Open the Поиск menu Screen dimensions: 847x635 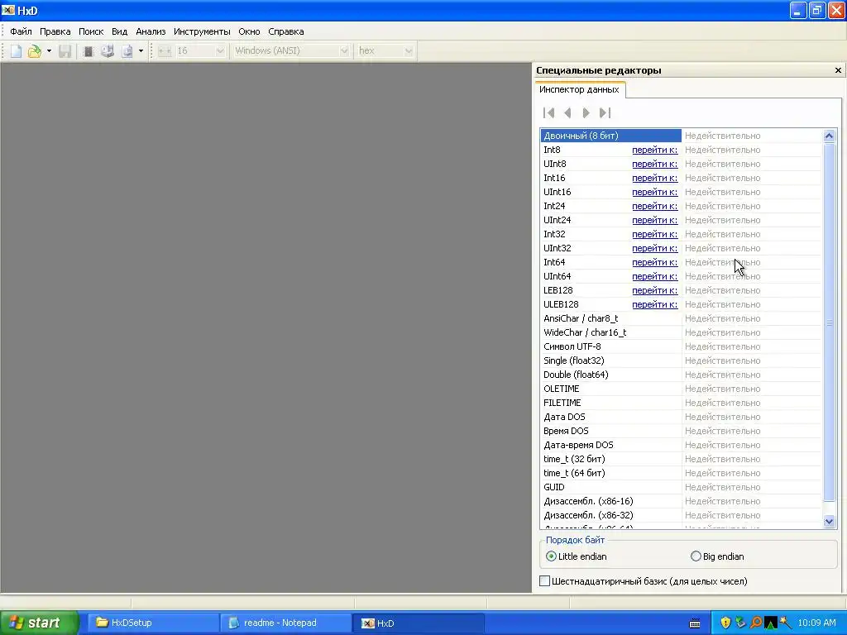pyautogui.click(x=91, y=31)
